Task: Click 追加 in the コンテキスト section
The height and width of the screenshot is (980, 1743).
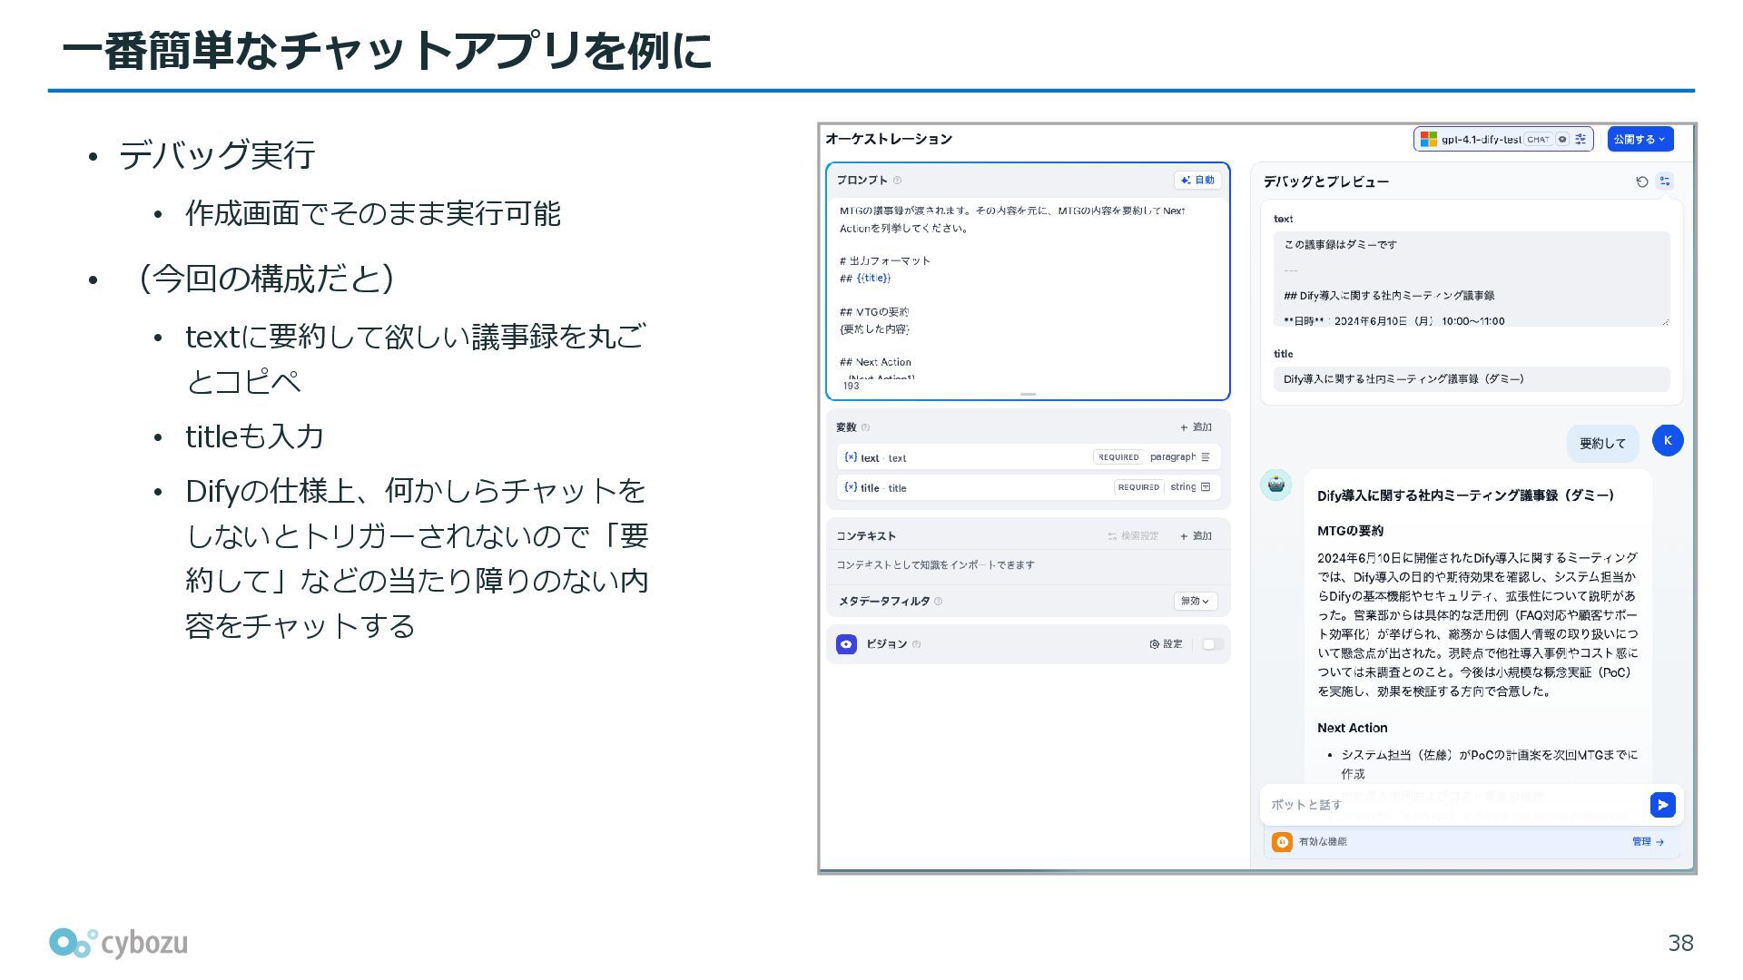Action: (x=1196, y=536)
